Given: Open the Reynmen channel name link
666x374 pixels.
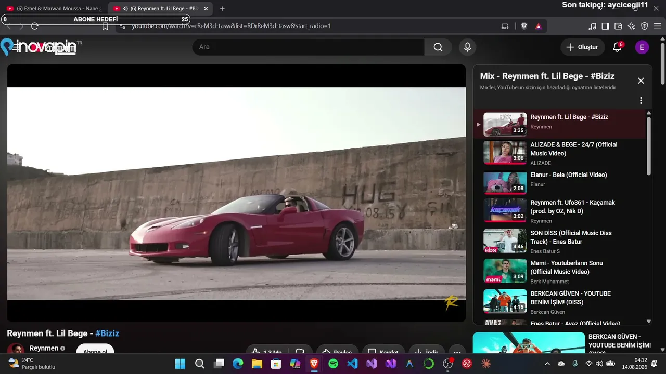Looking at the screenshot, I should [44, 348].
